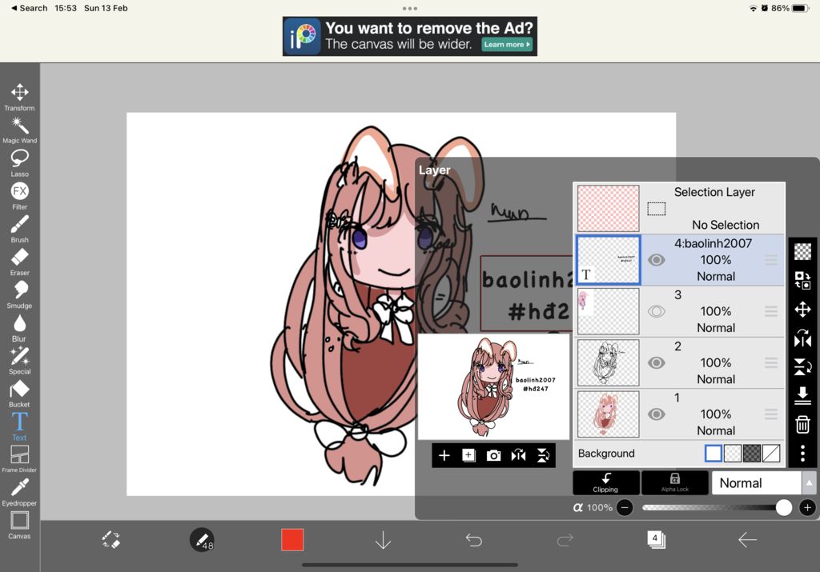Click the layer preview image in panel
The height and width of the screenshot is (572, 820).
(493, 387)
